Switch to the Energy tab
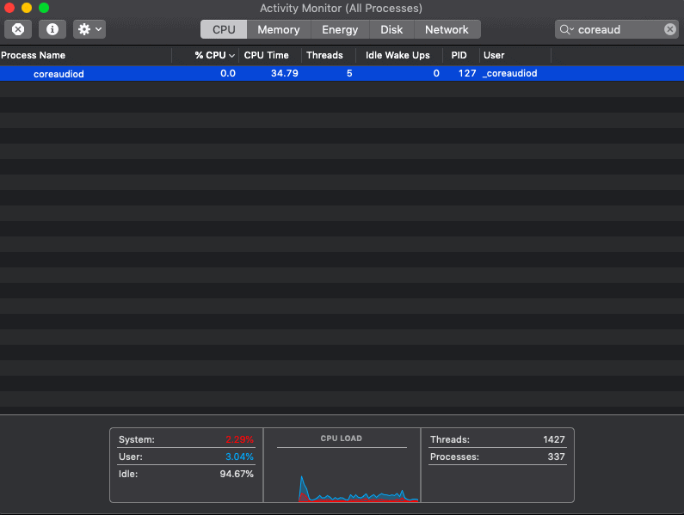The image size is (684, 515). tap(340, 29)
